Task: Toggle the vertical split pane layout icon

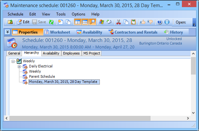Action: (x=78, y=22)
